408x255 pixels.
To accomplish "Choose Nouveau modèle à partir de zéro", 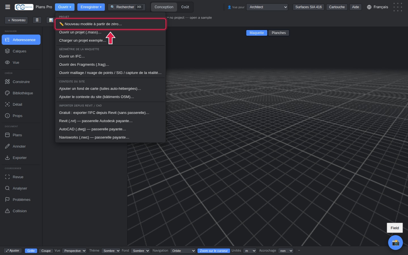I will (110, 24).
